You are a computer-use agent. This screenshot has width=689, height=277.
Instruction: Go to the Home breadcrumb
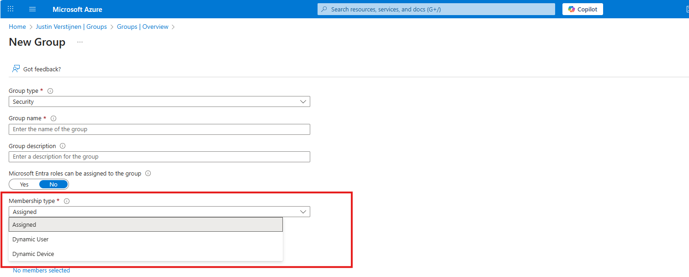click(x=17, y=27)
